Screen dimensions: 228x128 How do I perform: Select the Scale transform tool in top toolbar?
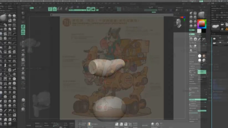pos(61,9)
